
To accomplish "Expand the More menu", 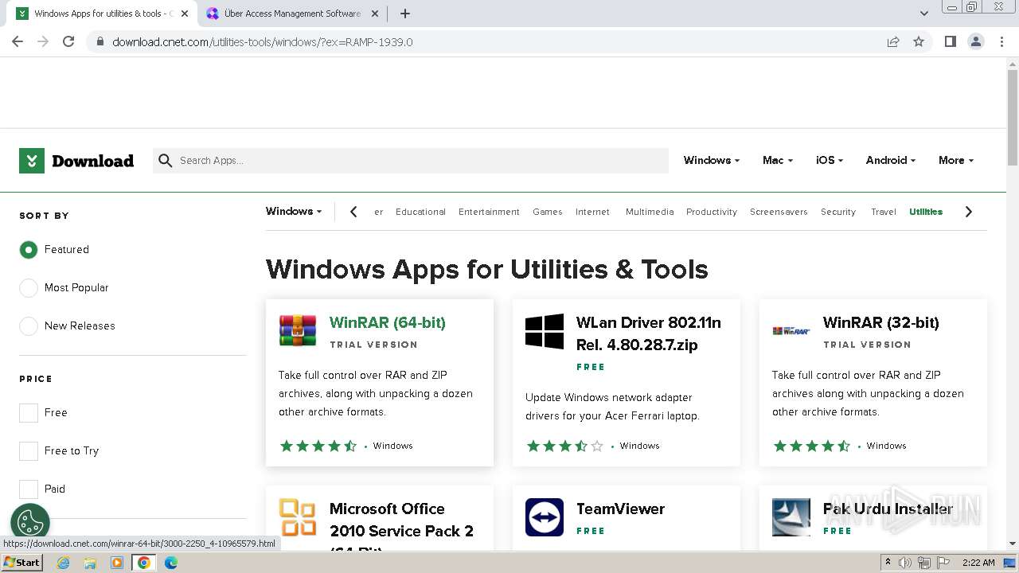I will coord(955,160).
